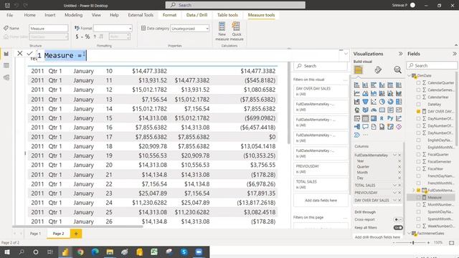The height and width of the screenshot is (258, 459).
Task: Collapse the Visualizations pane
Action: coord(400,54)
